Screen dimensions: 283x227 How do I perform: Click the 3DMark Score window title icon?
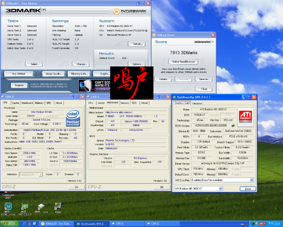click(x=154, y=35)
